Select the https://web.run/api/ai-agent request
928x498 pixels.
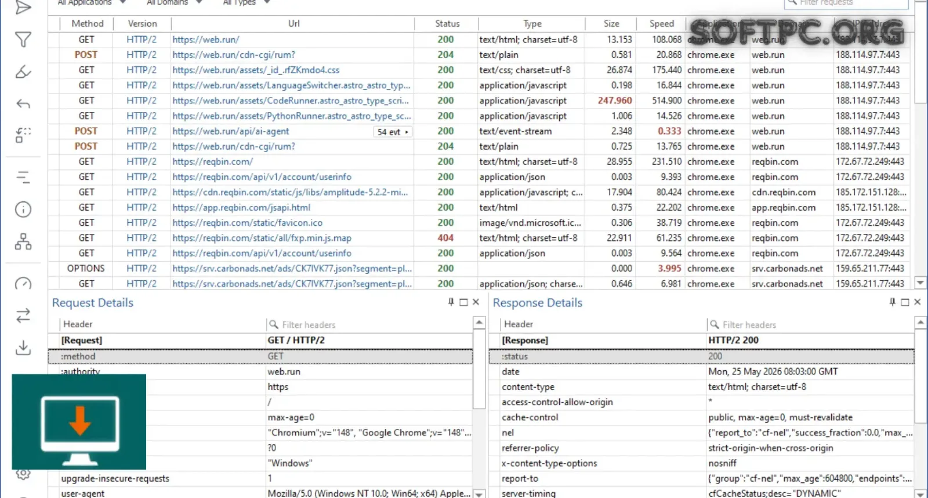pos(230,131)
